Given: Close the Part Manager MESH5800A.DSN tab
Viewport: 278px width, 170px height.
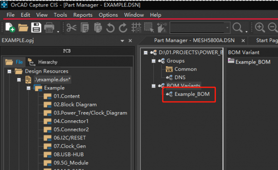Looking at the screenshot, I should (243, 41).
